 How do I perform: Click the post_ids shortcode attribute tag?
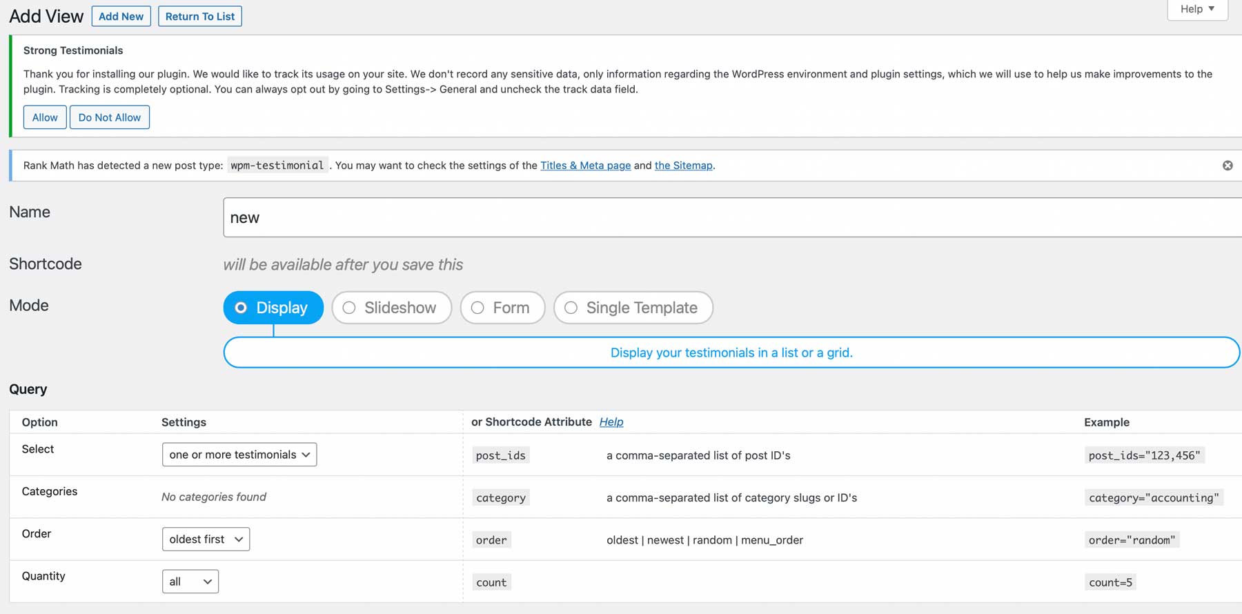click(x=500, y=455)
